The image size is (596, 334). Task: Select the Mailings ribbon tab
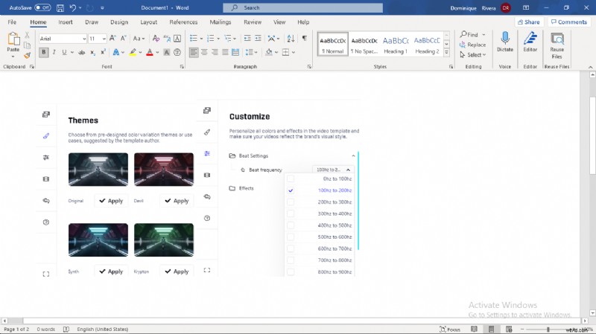(220, 22)
